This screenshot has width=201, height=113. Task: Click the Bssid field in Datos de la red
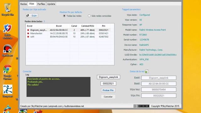[x=159, y=84]
